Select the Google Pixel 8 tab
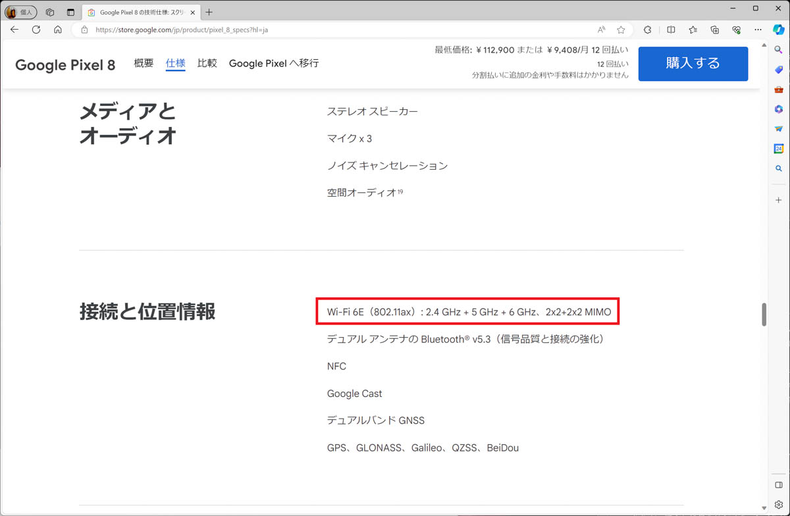 click(141, 13)
